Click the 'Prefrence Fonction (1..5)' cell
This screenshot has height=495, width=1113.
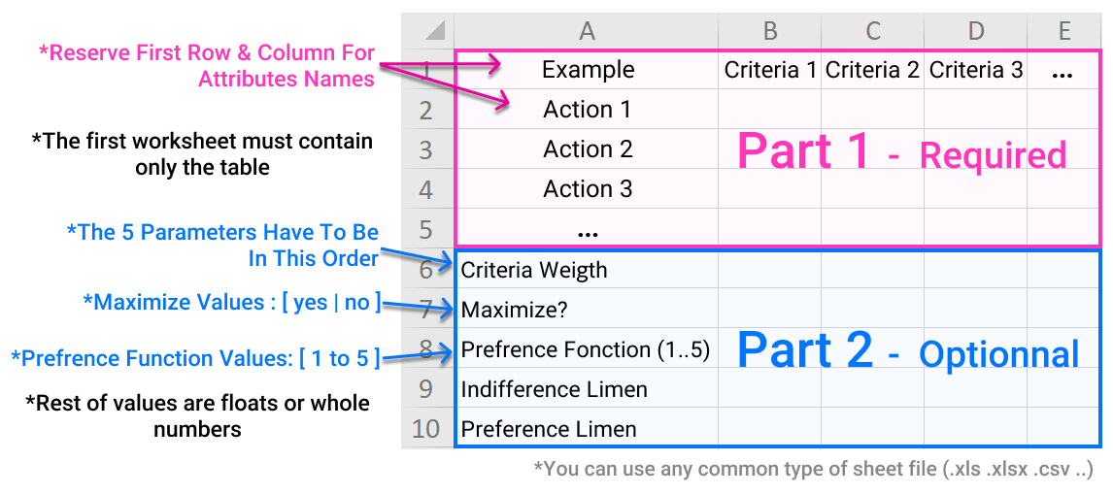pyautogui.click(x=586, y=349)
